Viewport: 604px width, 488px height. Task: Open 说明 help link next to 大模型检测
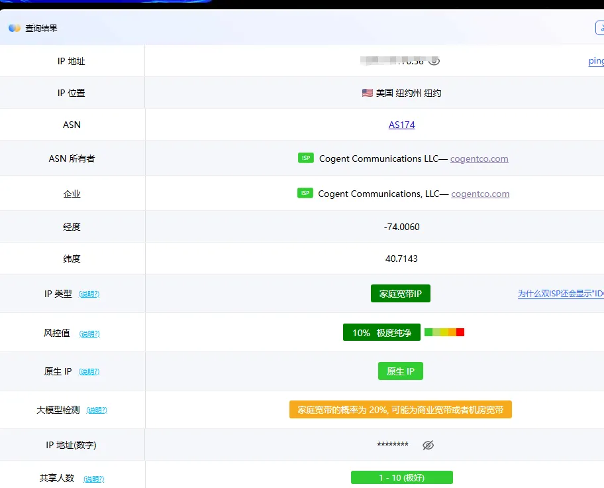pyautogui.click(x=97, y=410)
